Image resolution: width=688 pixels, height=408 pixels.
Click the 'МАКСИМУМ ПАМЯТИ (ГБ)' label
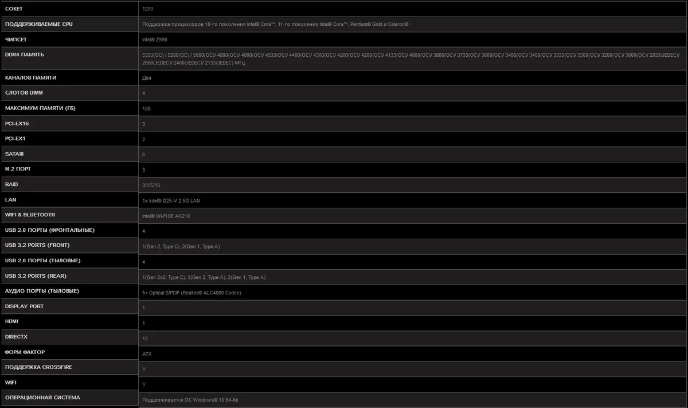tap(40, 108)
